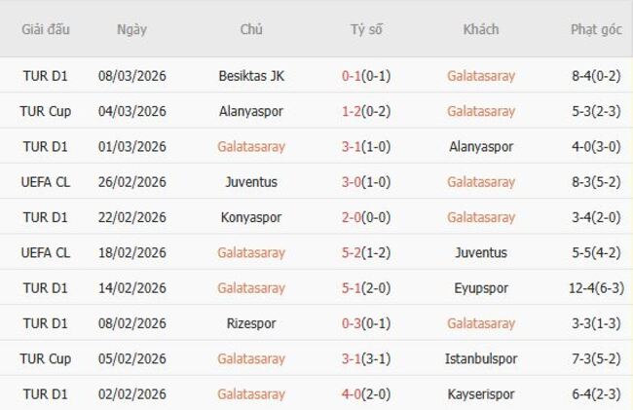Viewport: 633px width, 410px height.
Task: Click the 0-1(0-1) score for Besiktas match
Action: (x=366, y=76)
